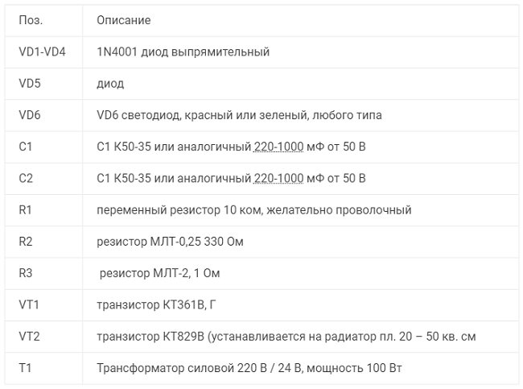This screenshot has width=523, height=389.
Task: Click the светодиод description for VD6
Action: tap(238, 115)
